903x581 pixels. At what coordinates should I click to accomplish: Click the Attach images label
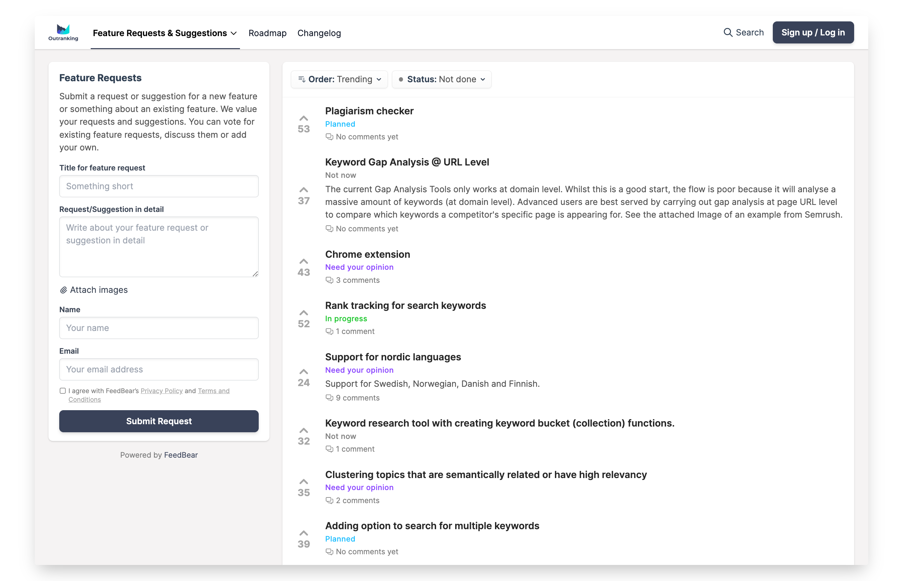click(99, 290)
